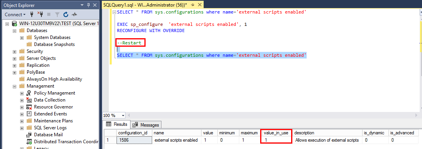This screenshot has width=422, height=149.
Task: Collapse the WIN-12U30TM9V22\TEST server node
Action: (7, 24)
